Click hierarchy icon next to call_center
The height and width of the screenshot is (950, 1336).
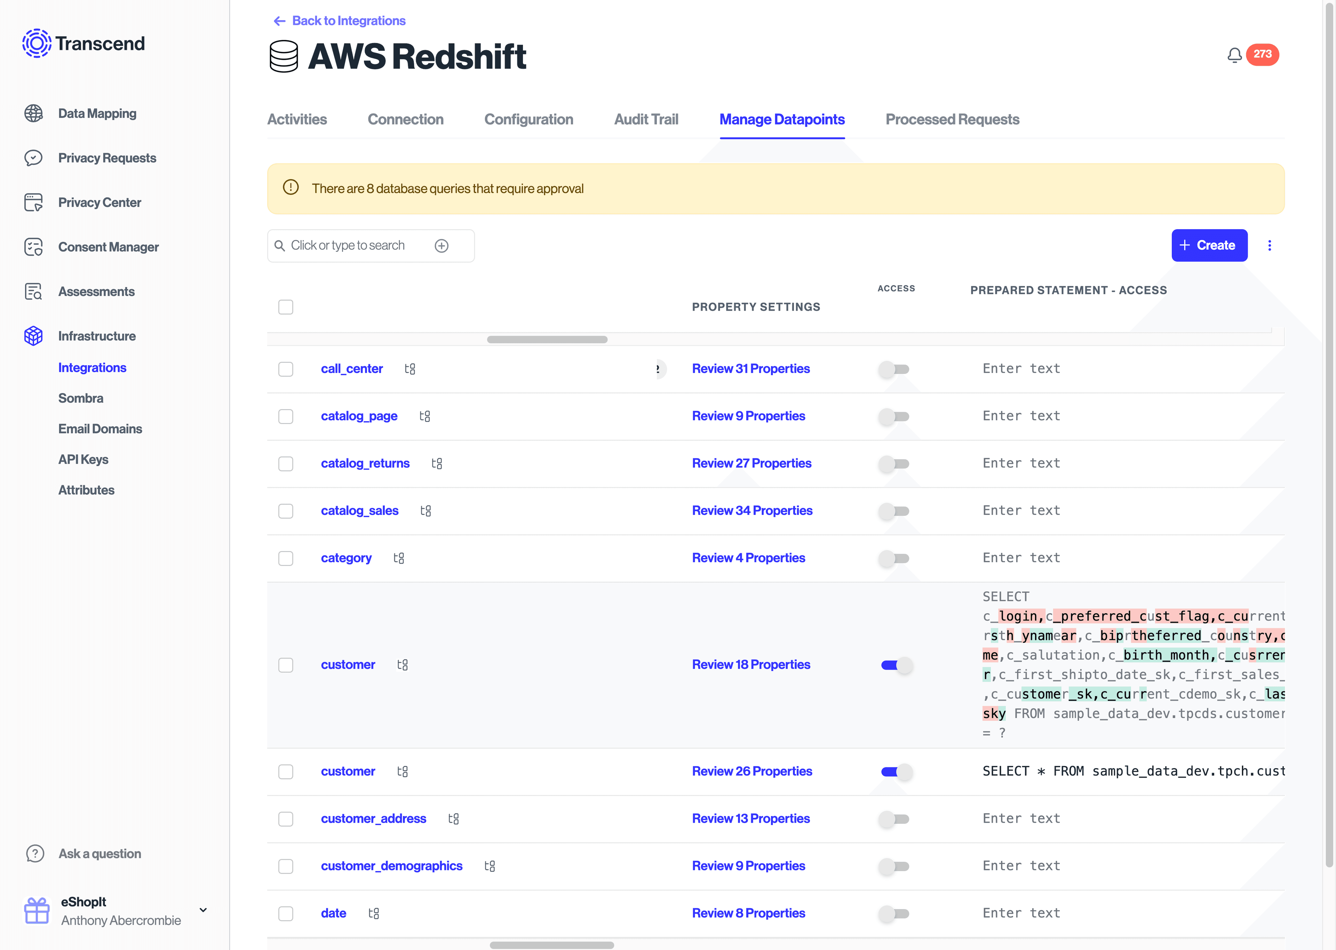pos(410,369)
